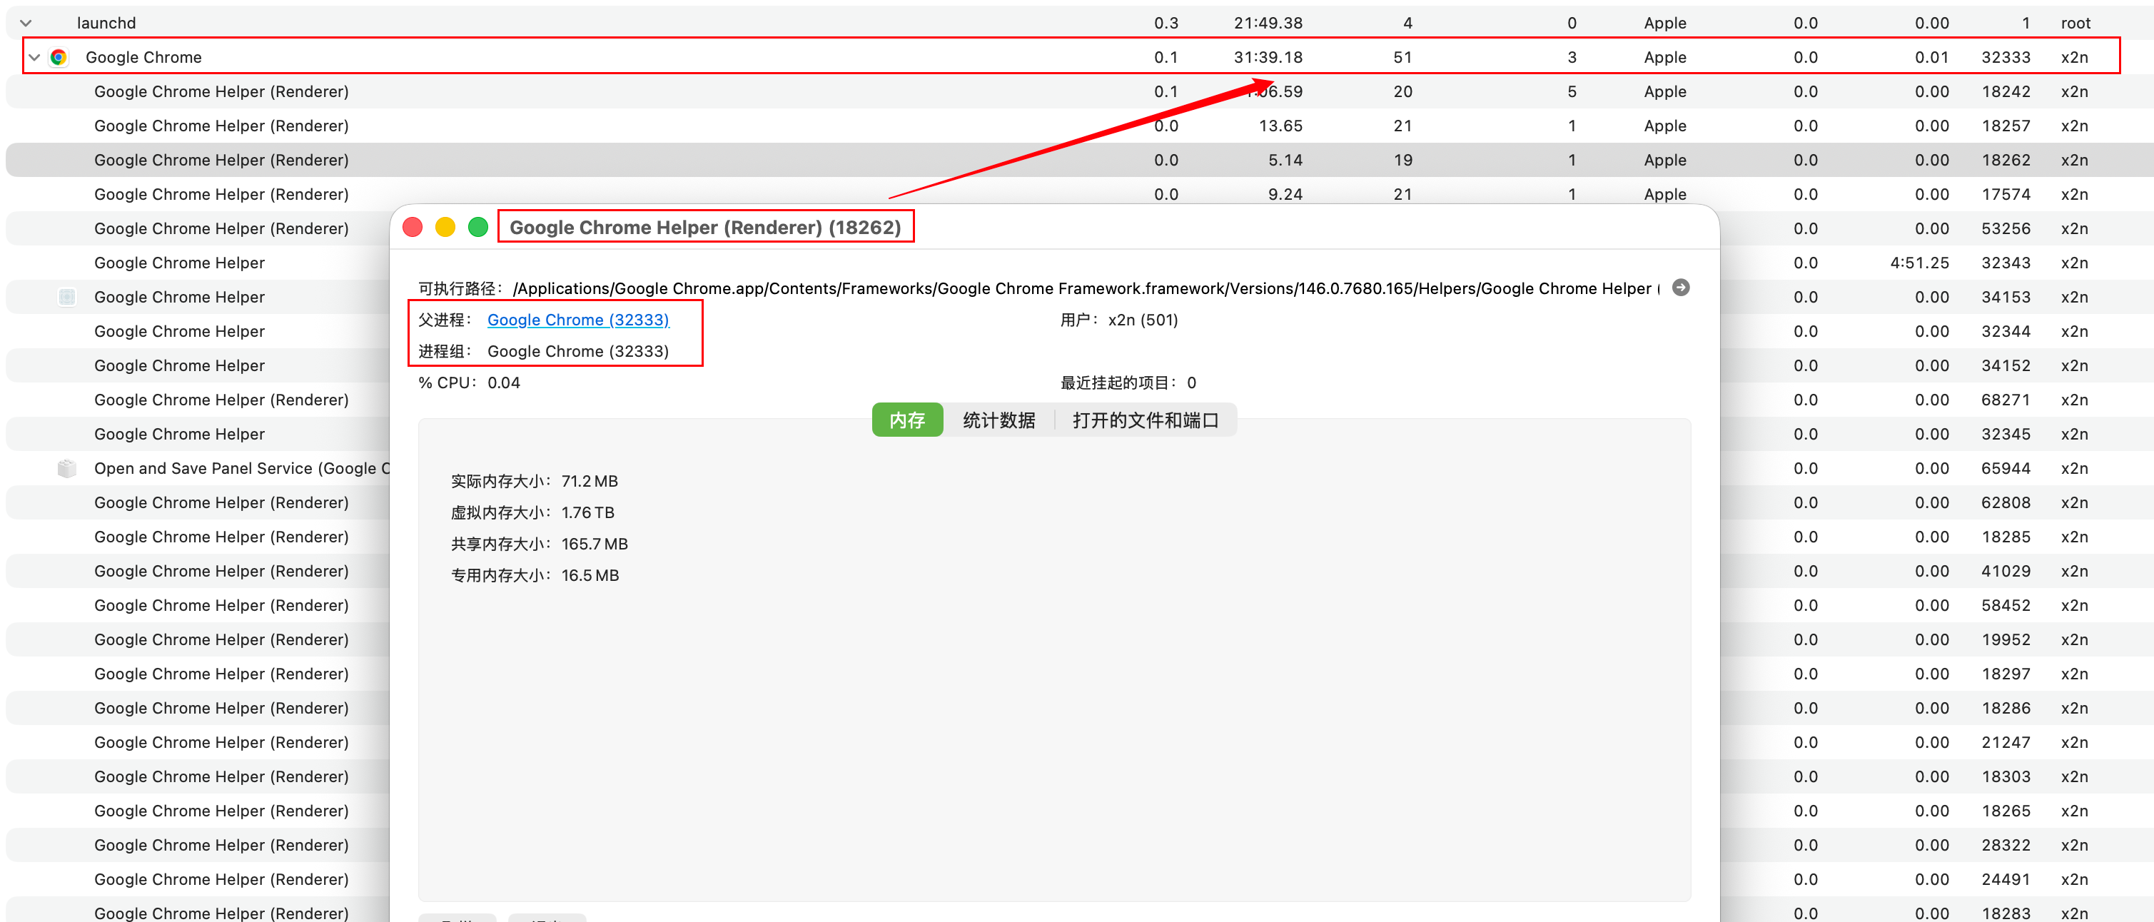Image resolution: width=2154 pixels, height=922 pixels.
Task: Click CPU time 13.65
Action: [1280, 126]
